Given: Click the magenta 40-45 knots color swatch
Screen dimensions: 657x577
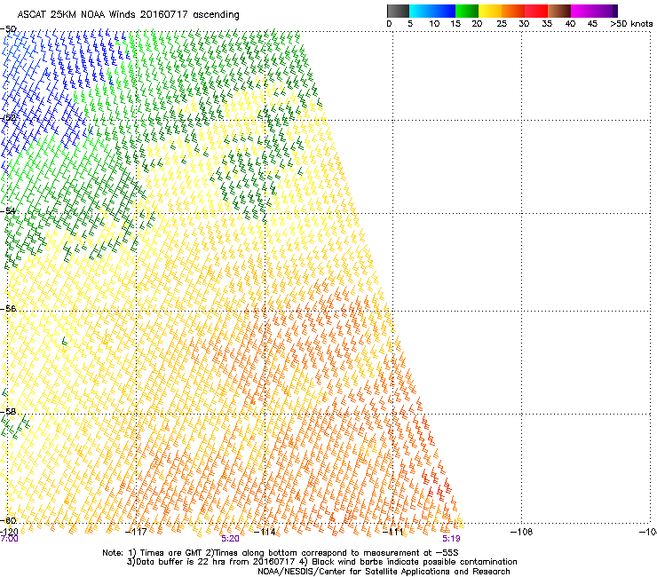Looking at the screenshot, I should [582, 11].
